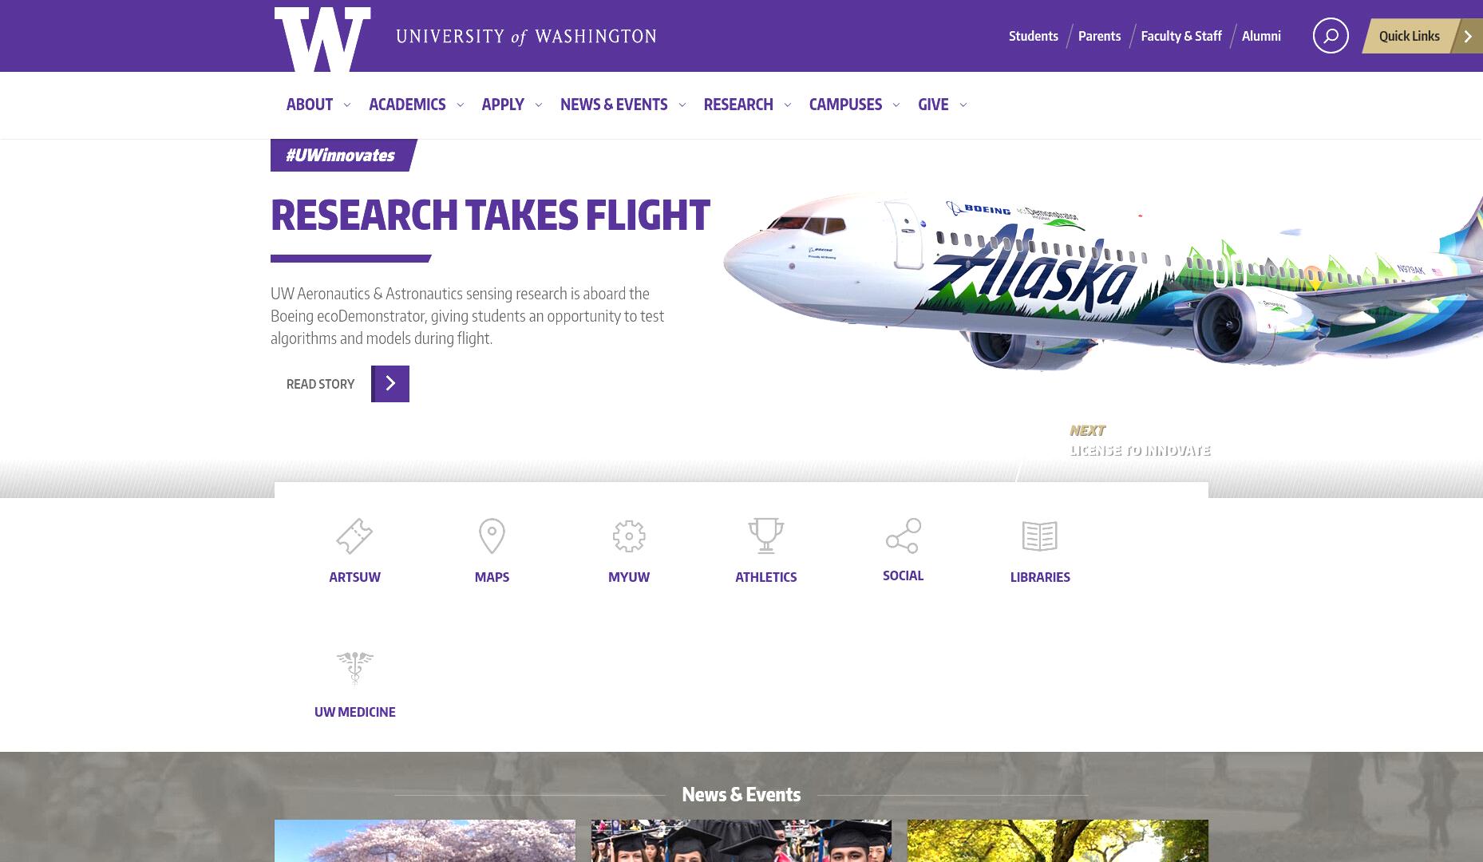Expand the Campuses dropdown chevron
Image resolution: width=1483 pixels, height=862 pixels.
896,105
